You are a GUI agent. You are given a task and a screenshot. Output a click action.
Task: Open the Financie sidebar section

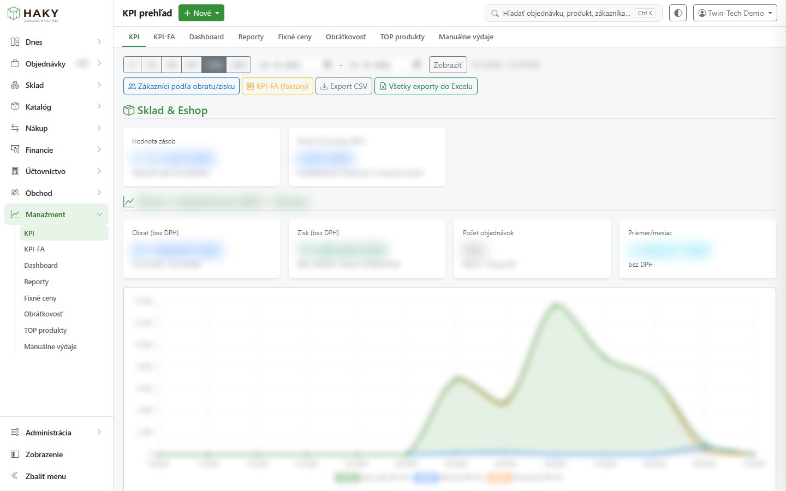coord(56,150)
